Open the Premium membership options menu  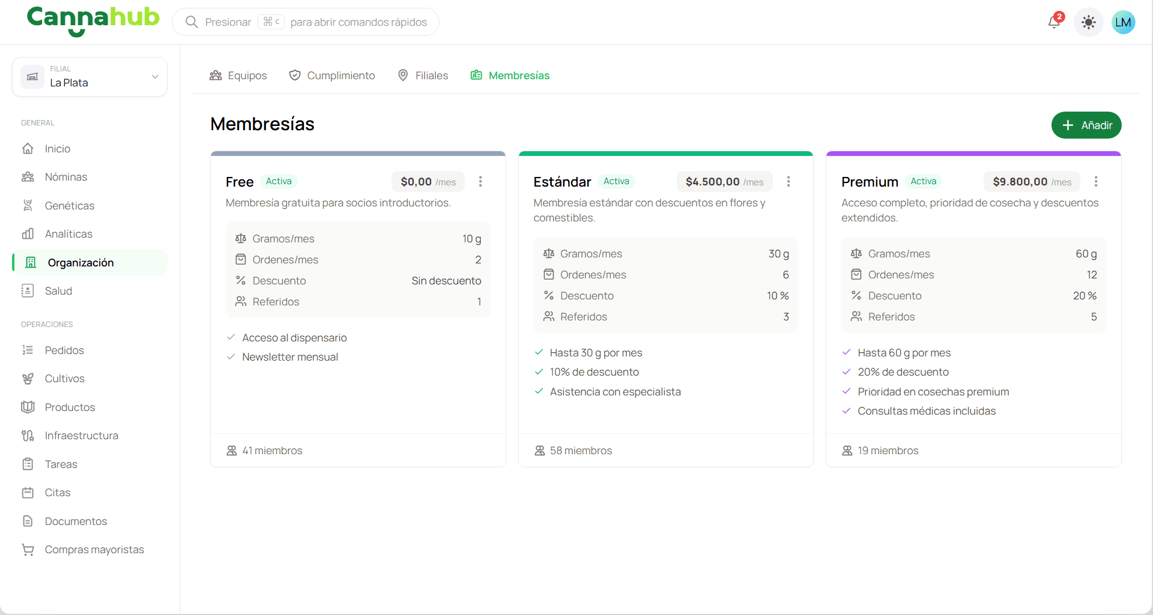point(1096,182)
